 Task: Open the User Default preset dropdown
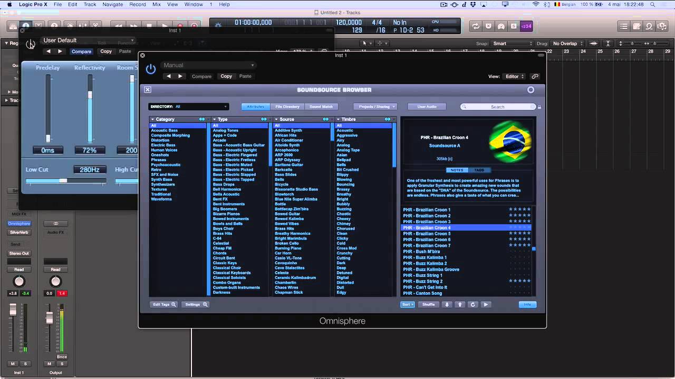point(88,40)
